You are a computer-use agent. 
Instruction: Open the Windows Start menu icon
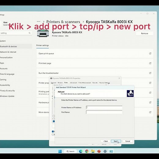pos(60,151)
